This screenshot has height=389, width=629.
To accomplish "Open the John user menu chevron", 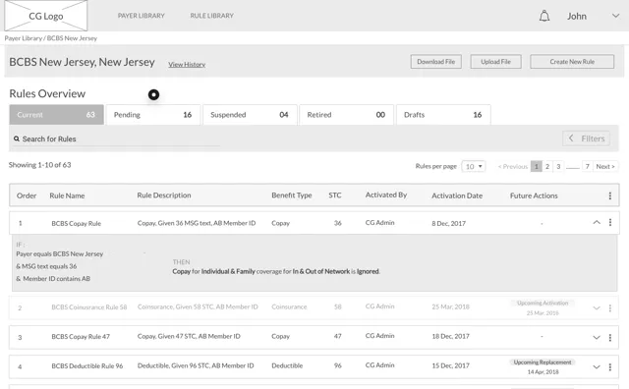I will [615, 16].
